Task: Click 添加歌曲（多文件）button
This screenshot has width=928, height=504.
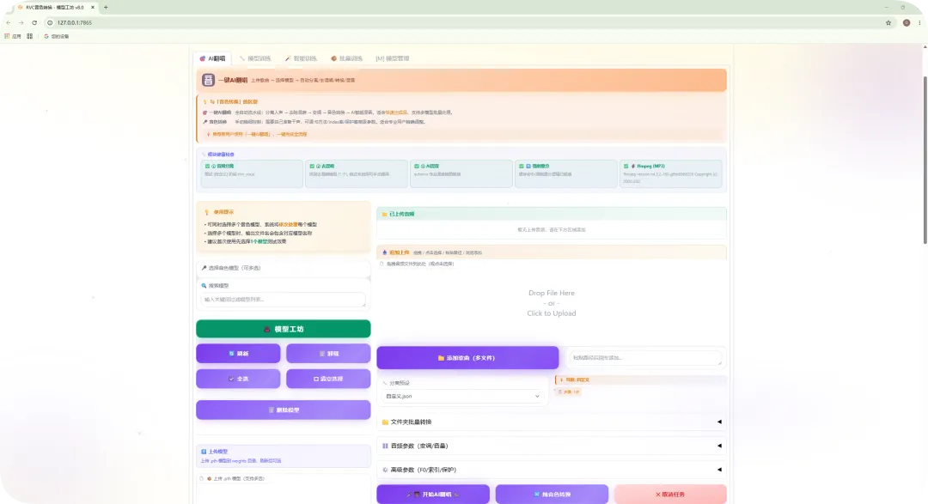Action: click(x=467, y=358)
